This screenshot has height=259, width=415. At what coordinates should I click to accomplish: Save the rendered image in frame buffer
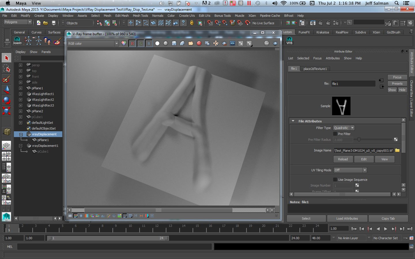click(174, 43)
